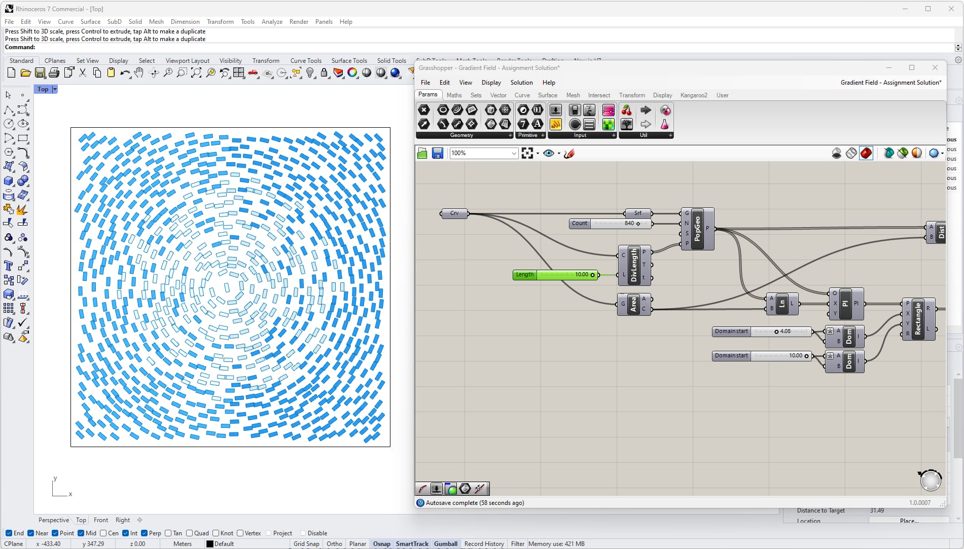Open the 100% zoom level dropdown
Viewport: 964px width, 549px height.
514,153
